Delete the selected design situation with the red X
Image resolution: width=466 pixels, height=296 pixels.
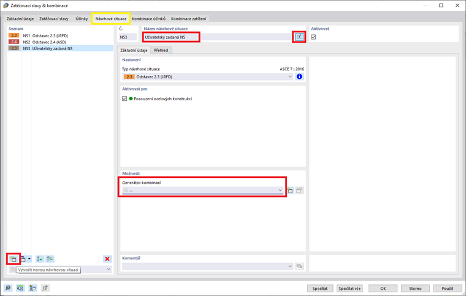tap(107, 259)
